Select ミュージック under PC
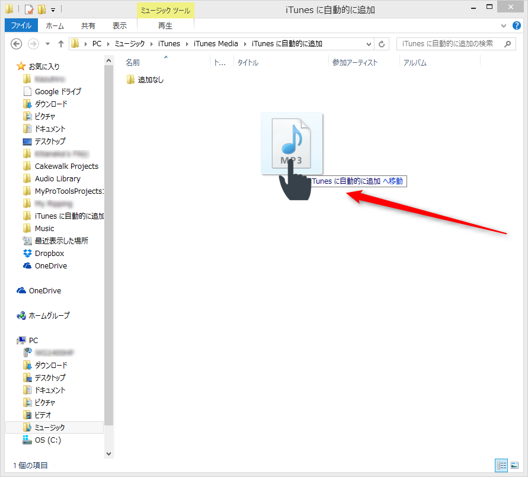 (55, 427)
